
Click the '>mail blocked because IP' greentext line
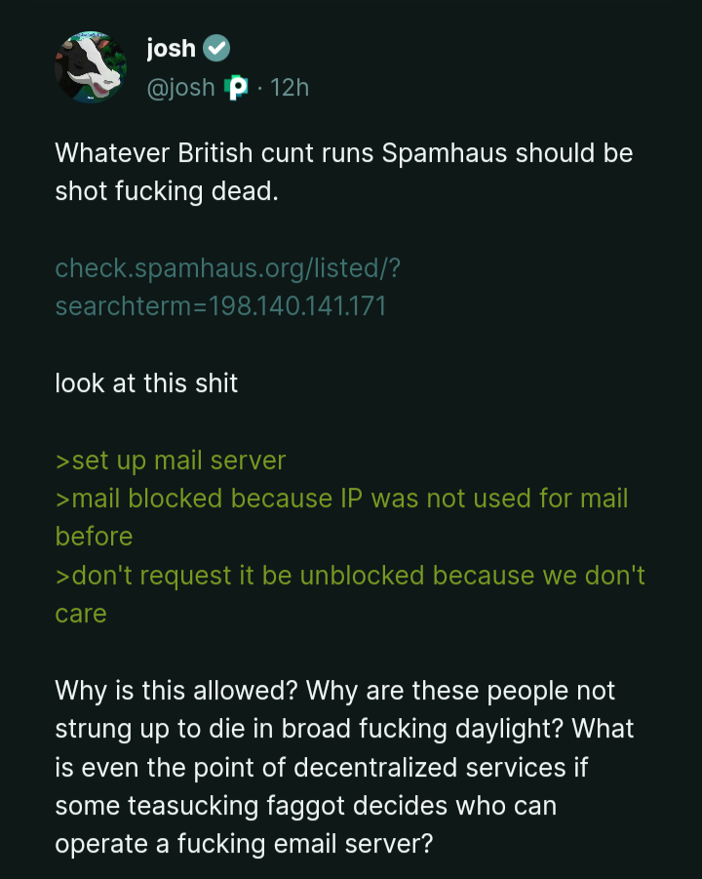[x=342, y=499]
